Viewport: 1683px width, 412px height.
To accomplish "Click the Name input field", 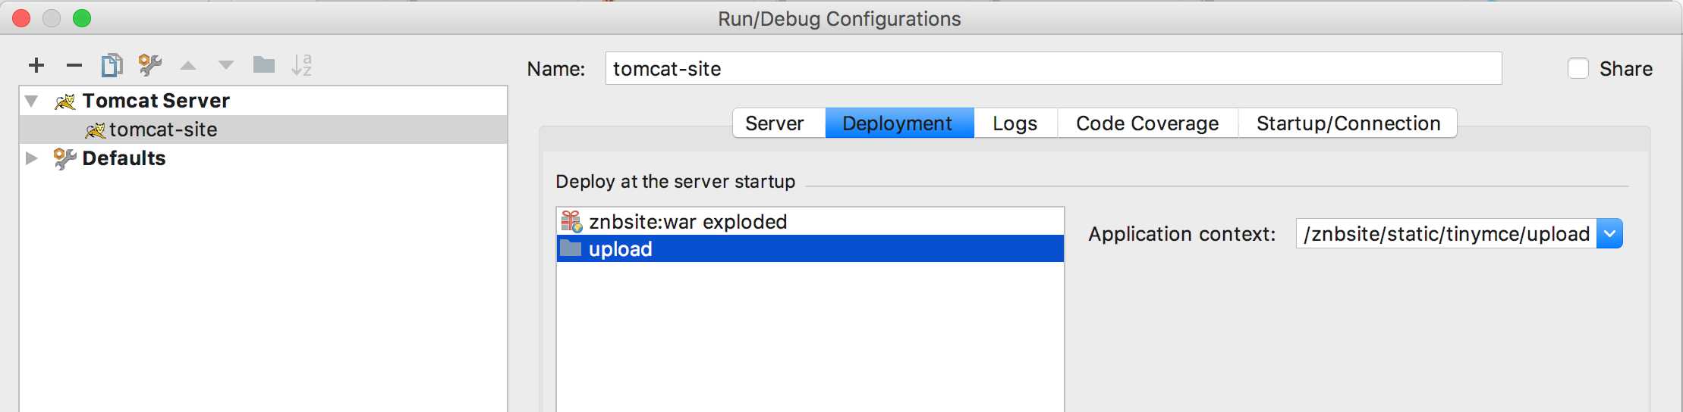I will [1053, 68].
